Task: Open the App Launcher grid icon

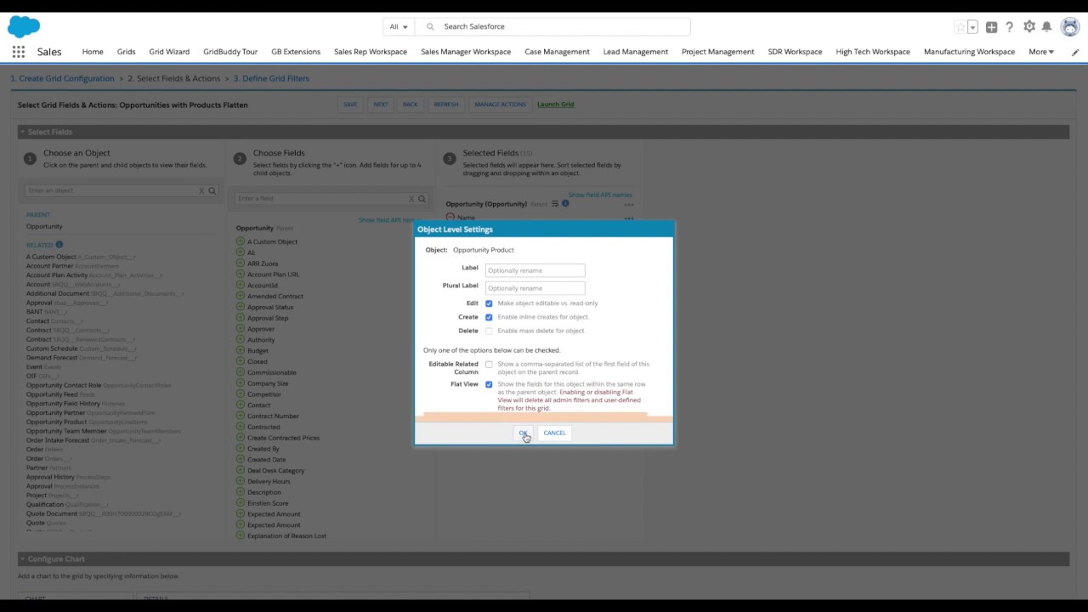Action: 19,52
